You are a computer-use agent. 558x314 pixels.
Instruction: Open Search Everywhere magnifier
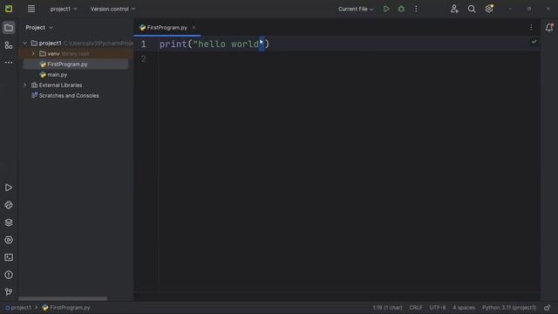pyautogui.click(x=472, y=9)
